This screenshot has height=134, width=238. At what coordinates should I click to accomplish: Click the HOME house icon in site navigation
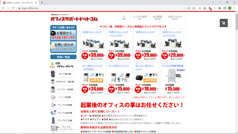tap(124, 17)
